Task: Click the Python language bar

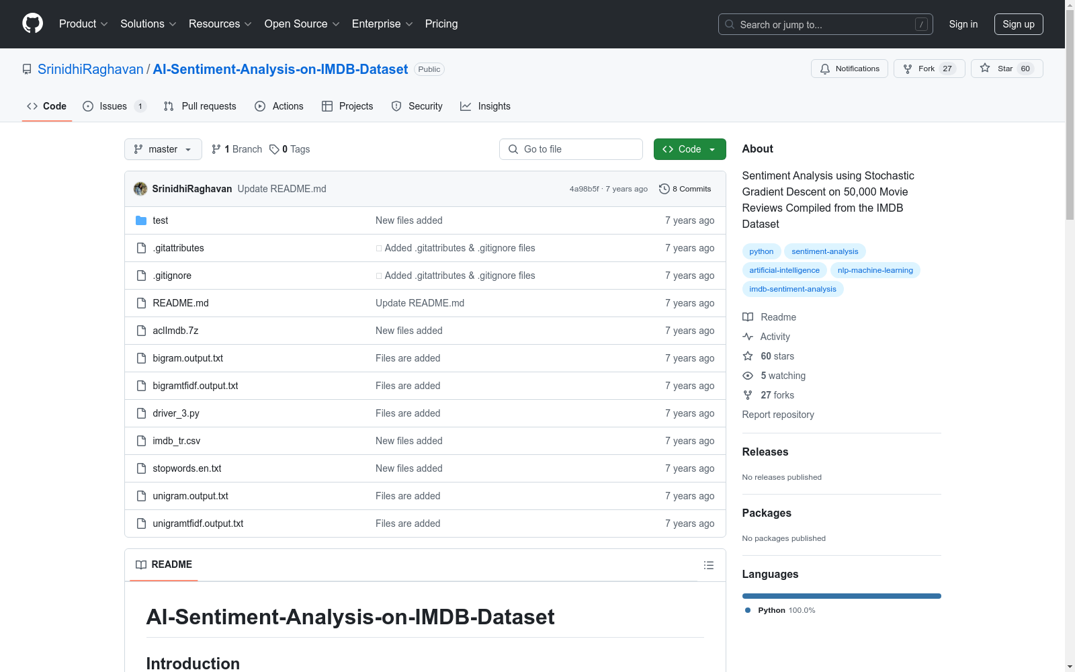Action: (x=842, y=596)
